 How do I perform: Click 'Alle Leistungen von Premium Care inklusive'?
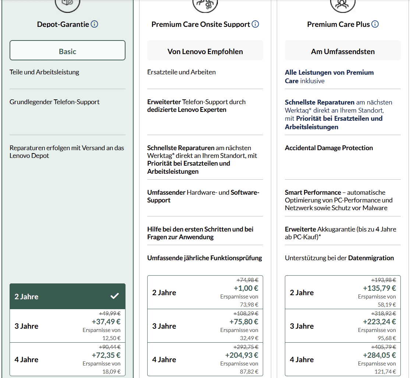[329, 77]
